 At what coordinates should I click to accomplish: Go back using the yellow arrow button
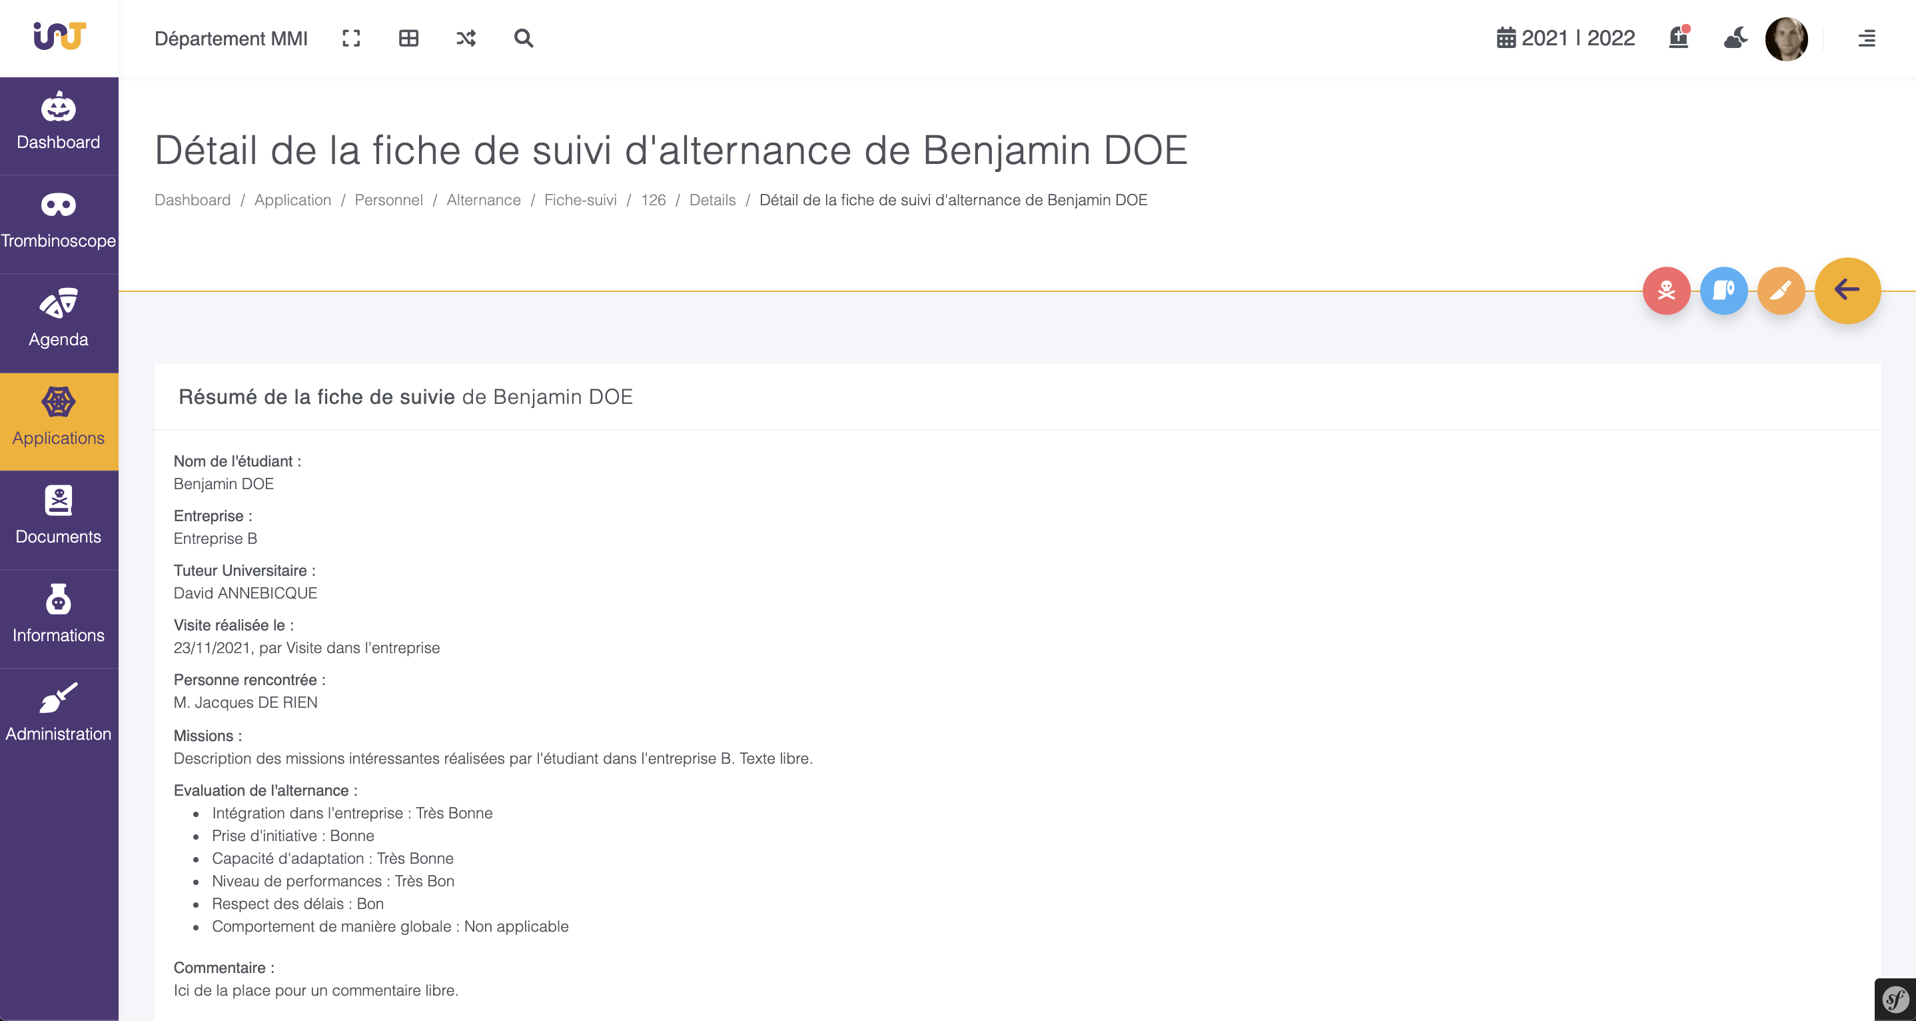tap(1847, 290)
